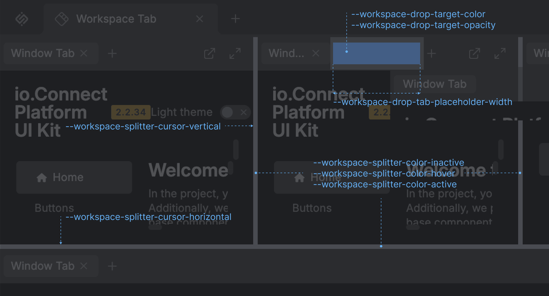
Task: Click the scrollbar in the left pane sidebar
Action: coord(236,149)
